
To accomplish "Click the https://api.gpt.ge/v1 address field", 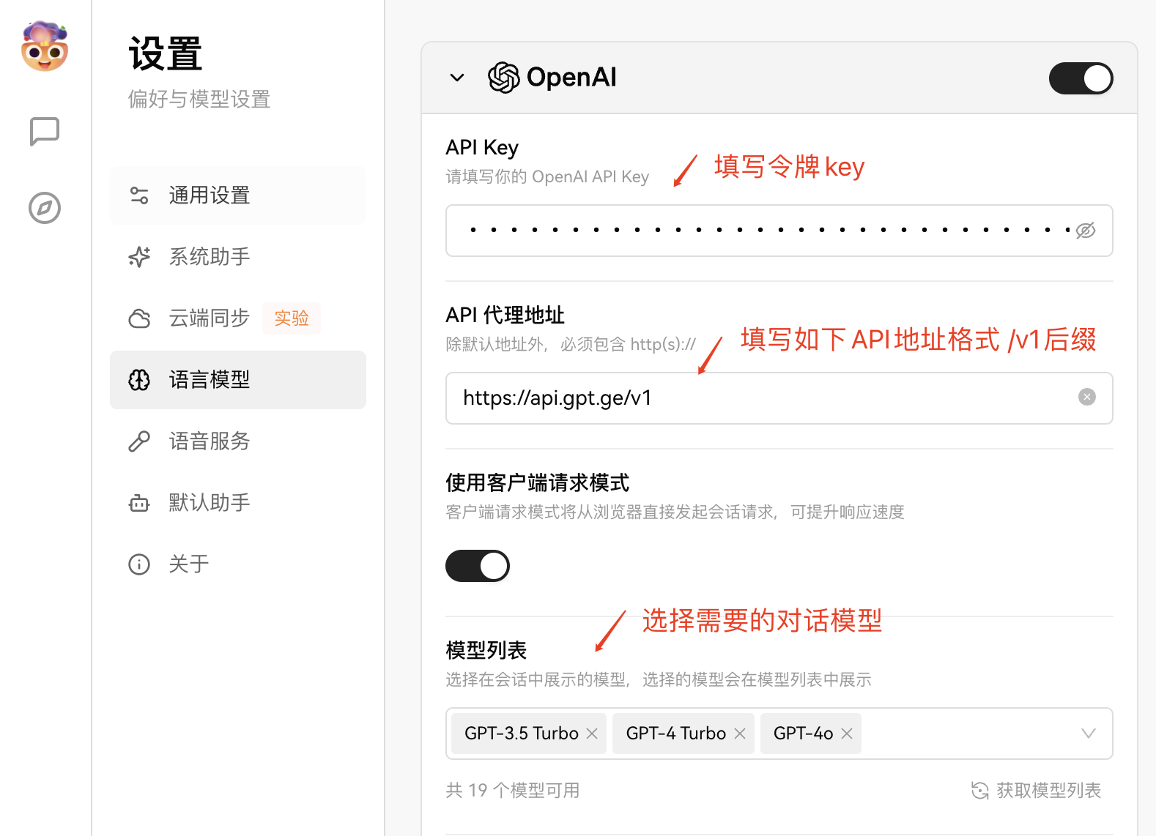I will [779, 398].
